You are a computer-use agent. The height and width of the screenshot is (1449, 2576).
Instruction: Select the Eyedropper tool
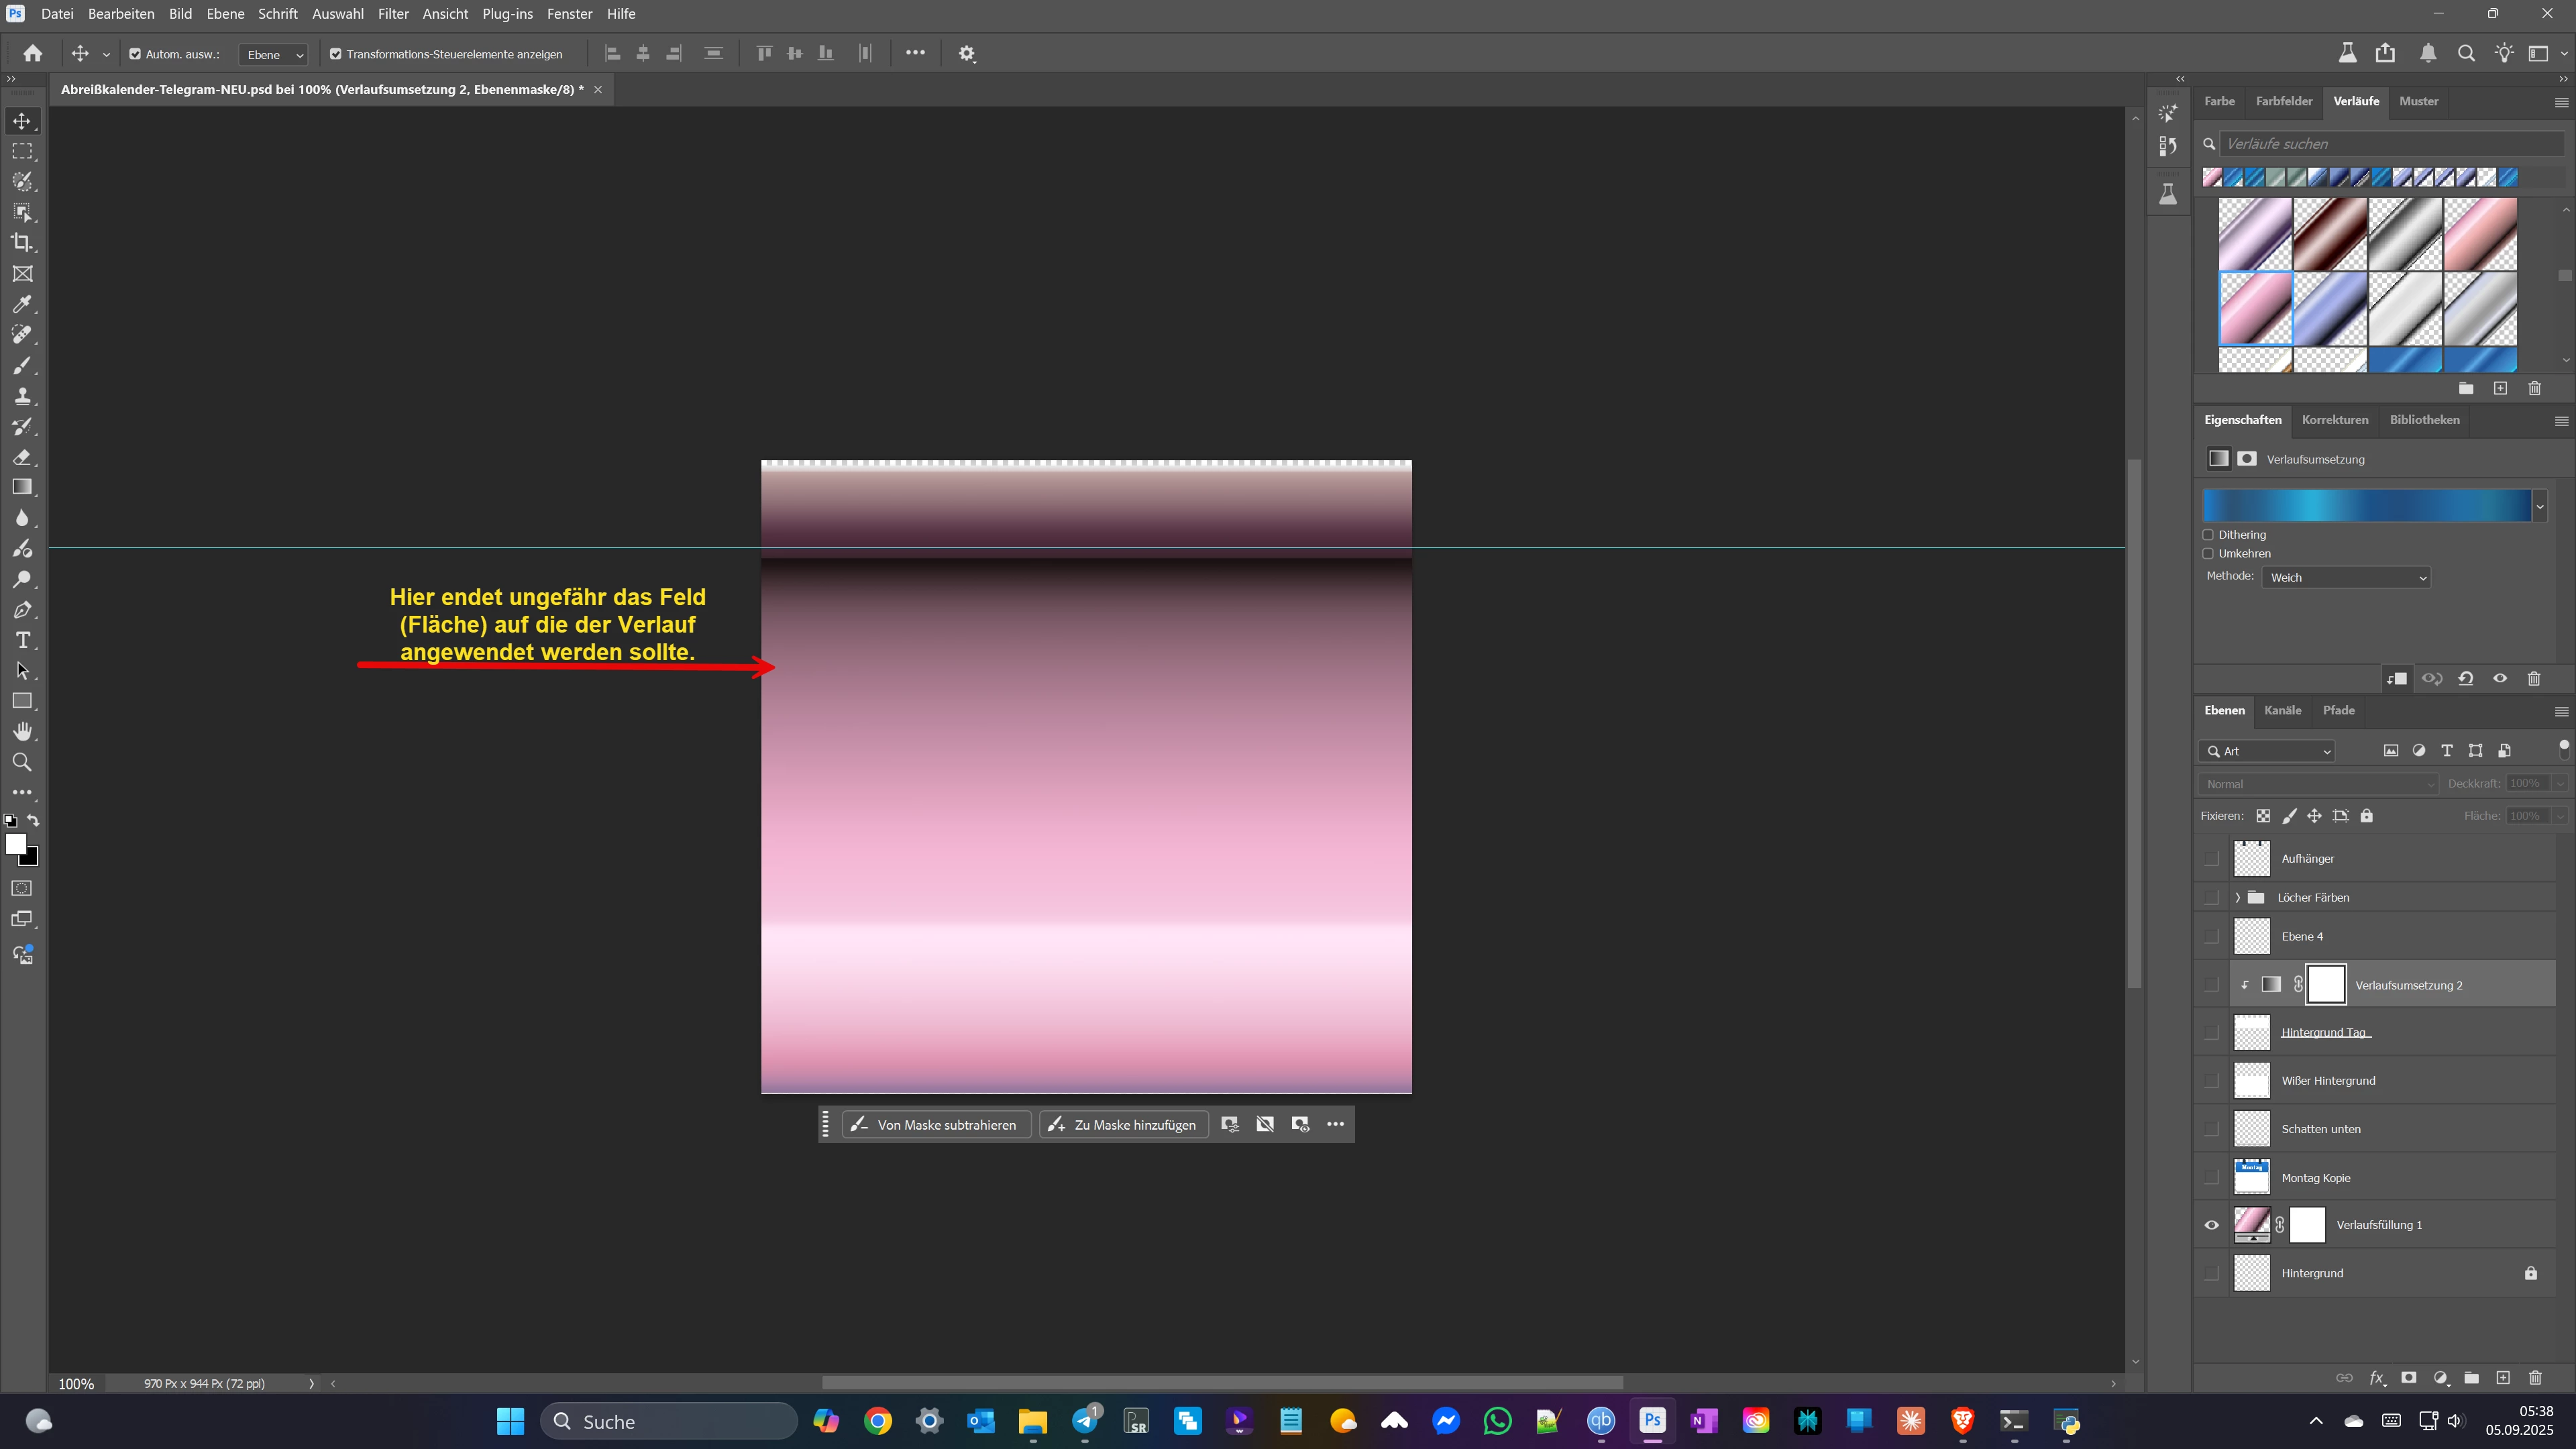[22, 304]
